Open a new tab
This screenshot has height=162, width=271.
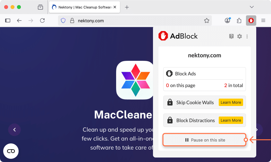[x=127, y=7]
